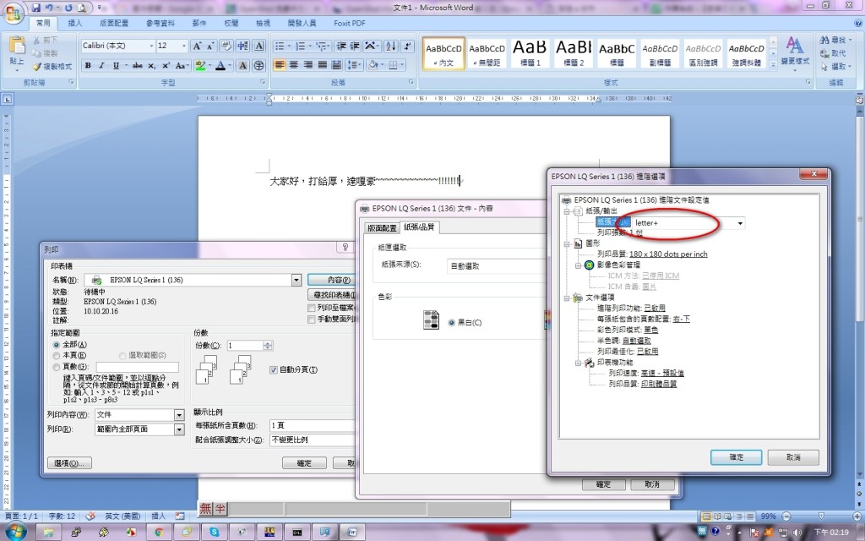Open the 列印 range dropdown 範圍內全部頁面
The height and width of the screenshot is (541, 865).
tap(179, 429)
